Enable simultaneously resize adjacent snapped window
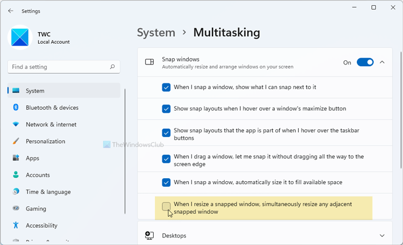The width and height of the screenshot is (403, 245). click(166, 206)
